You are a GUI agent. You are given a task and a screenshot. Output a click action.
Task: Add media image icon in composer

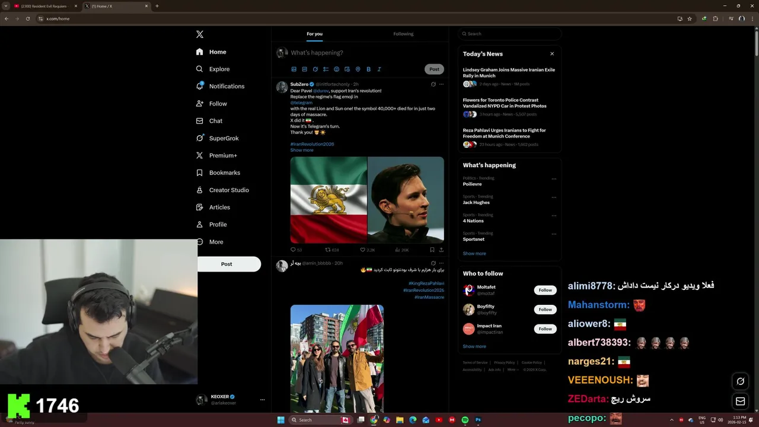click(x=294, y=69)
